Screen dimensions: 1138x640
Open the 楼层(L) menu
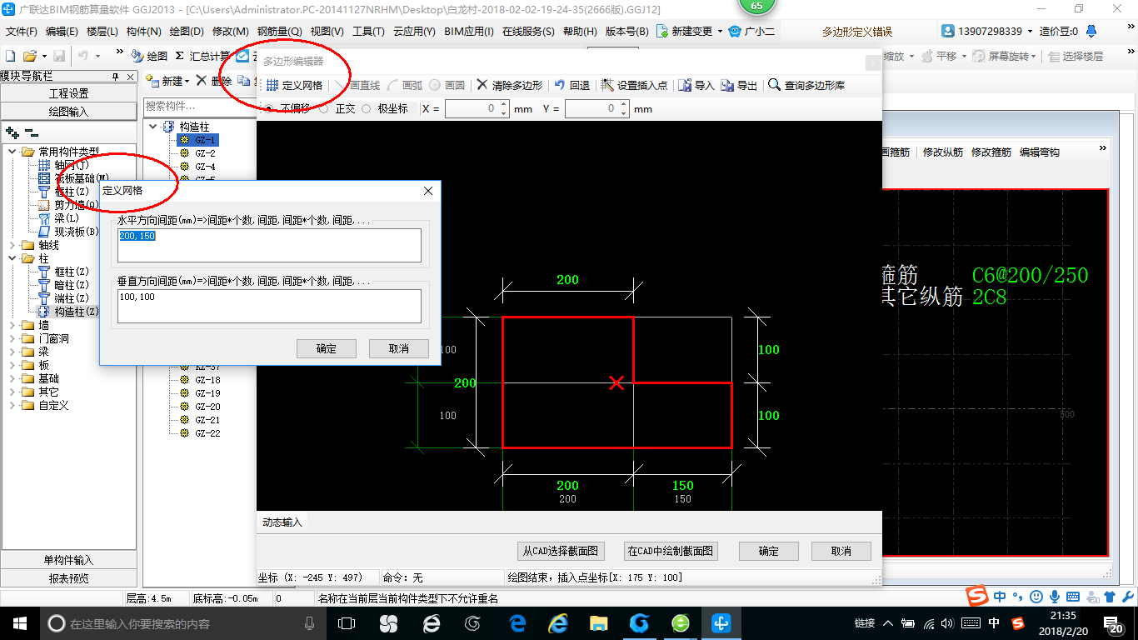[102, 31]
